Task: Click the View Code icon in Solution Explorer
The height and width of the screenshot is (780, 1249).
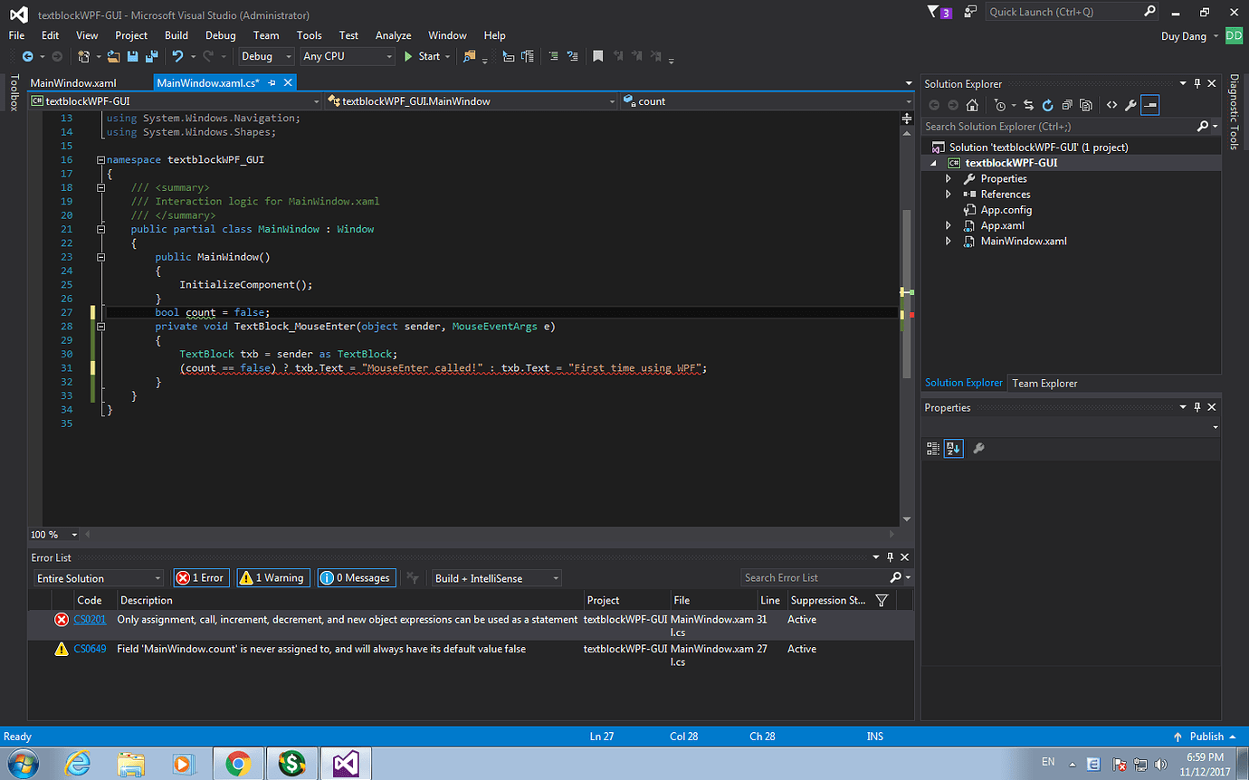Action: tap(1112, 105)
